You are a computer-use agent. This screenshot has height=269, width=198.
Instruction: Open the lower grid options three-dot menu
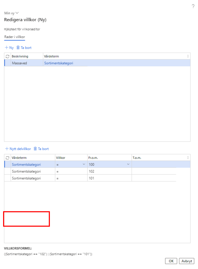[188, 157]
